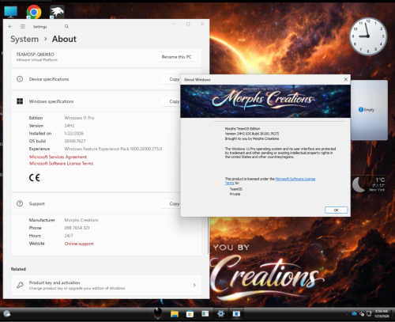
Task: Click the alien head Start button
Action: click(158, 313)
